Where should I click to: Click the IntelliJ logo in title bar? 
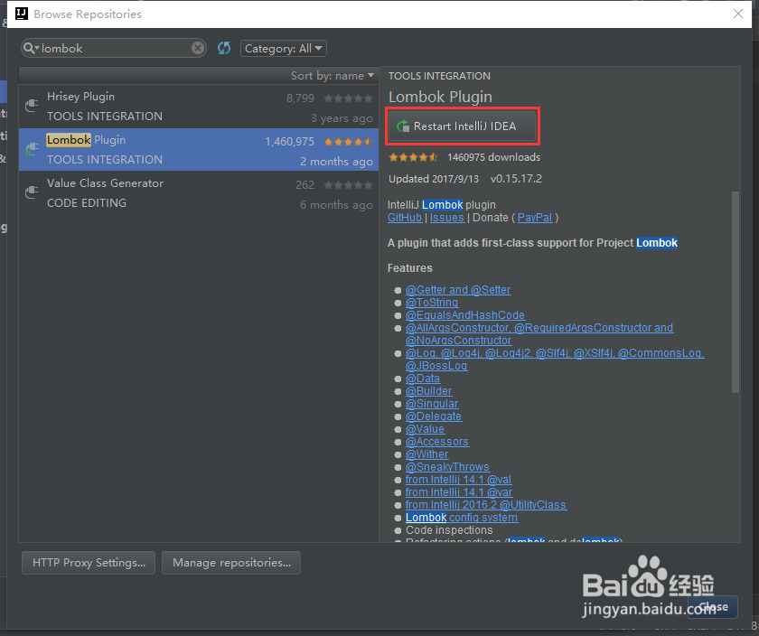[22, 14]
